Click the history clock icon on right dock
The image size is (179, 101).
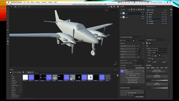[x=171, y=12]
